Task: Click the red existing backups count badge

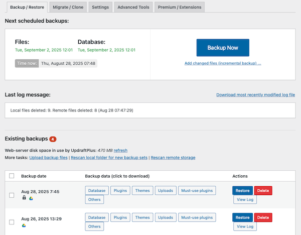Action: coord(53,139)
